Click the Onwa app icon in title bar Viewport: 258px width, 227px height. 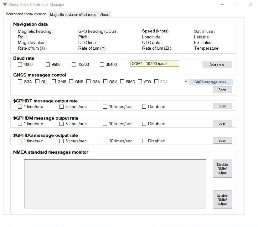point(5,4)
